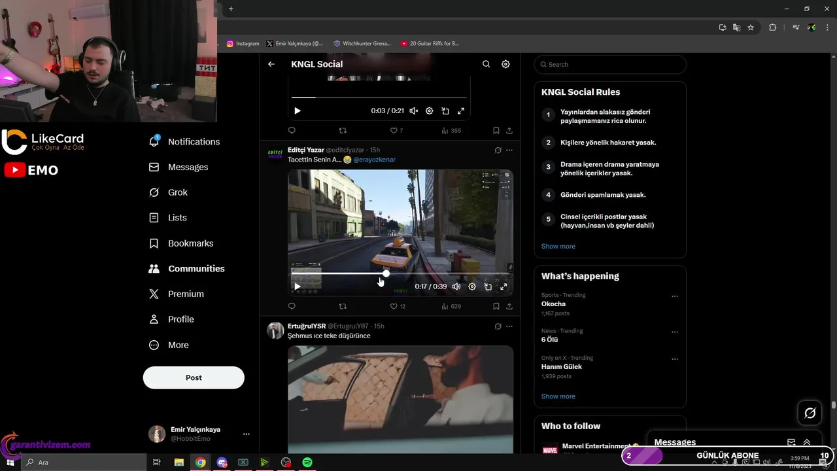Open Chrome extensions puzzle icon
The width and height of the screenshot is (837, 471).
772,27
